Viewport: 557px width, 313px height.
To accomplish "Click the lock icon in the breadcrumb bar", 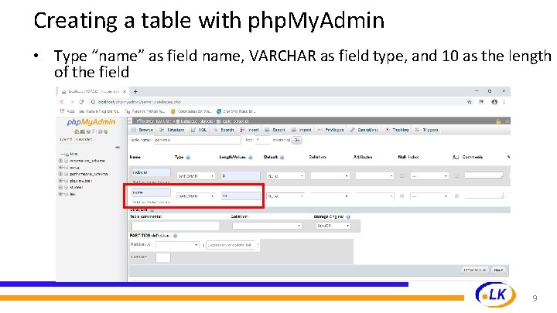I will pyautogui.click(x=498, y=121).
